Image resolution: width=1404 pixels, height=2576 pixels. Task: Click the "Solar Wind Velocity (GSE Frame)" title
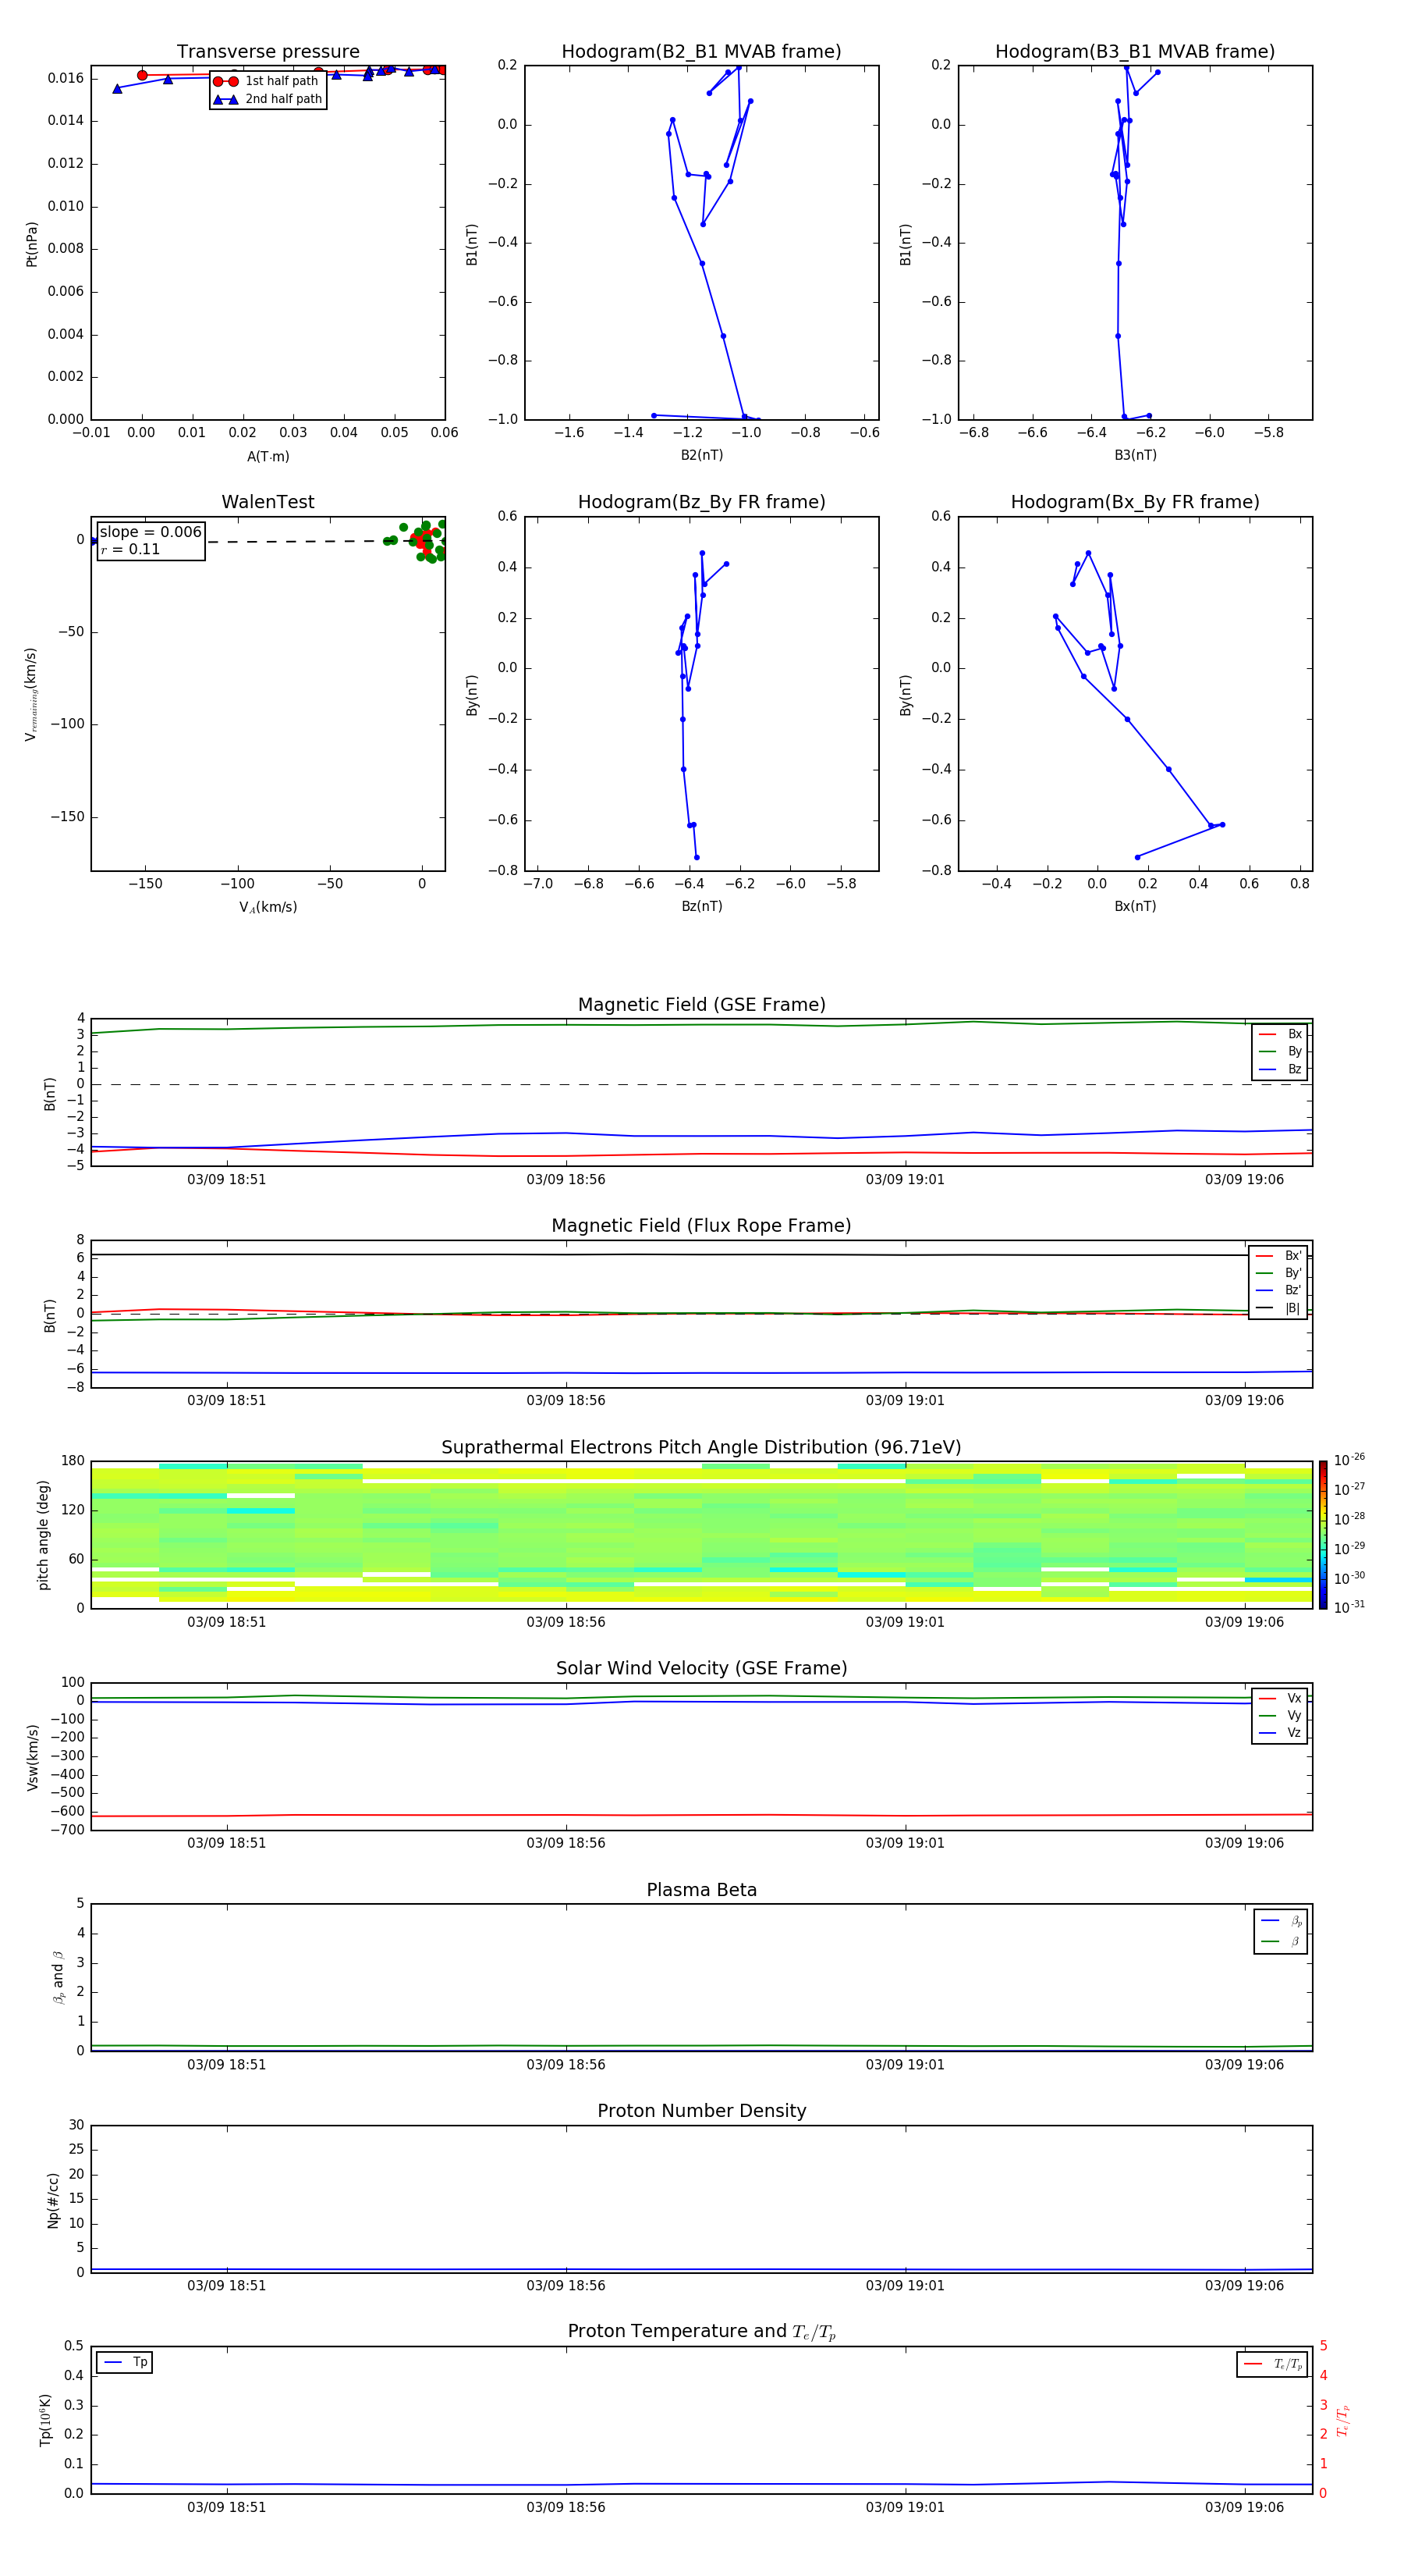(x=701, y=1668)
